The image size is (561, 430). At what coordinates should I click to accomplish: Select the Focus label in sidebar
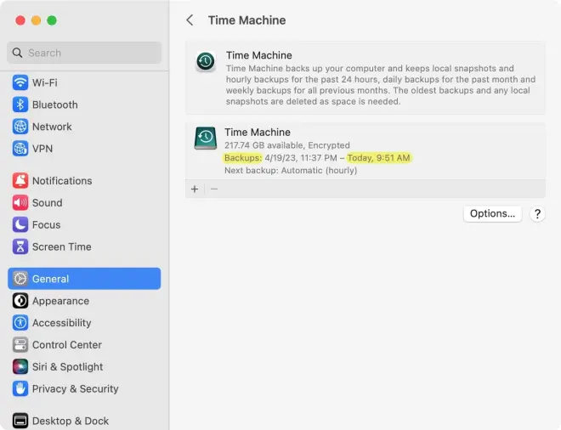[x=46, y=224]
